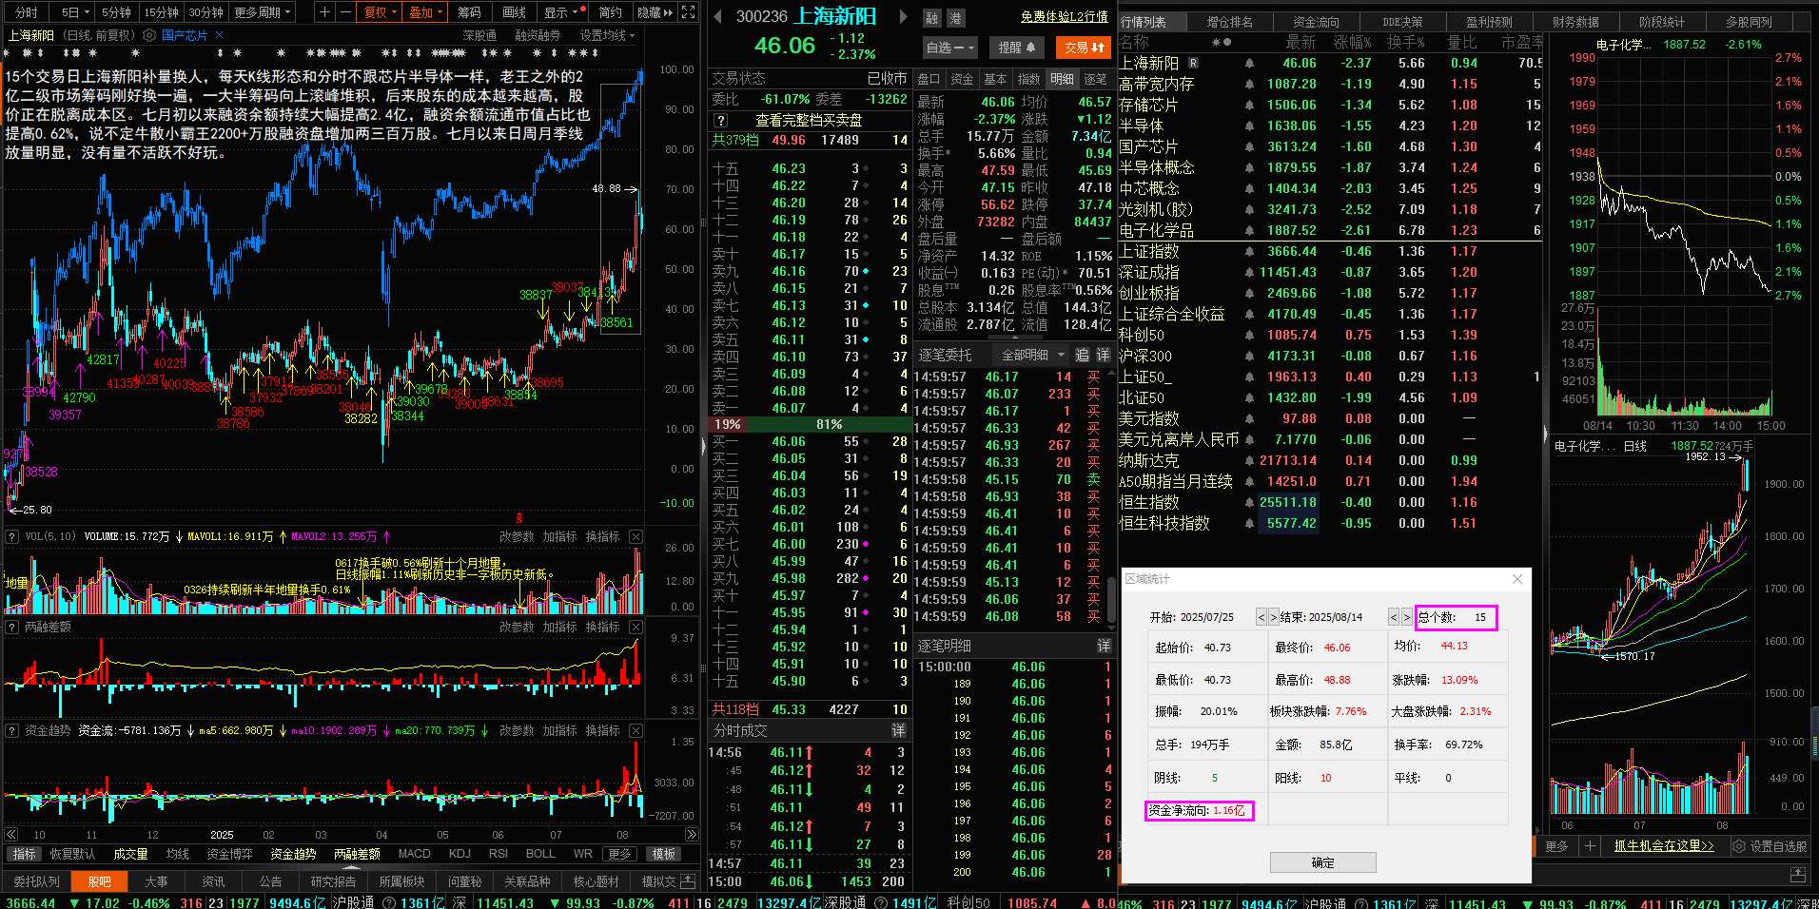Open 设置均线 dropdown
The width and height of the screenshot is (1819, 909).
(x=607, y=35)
